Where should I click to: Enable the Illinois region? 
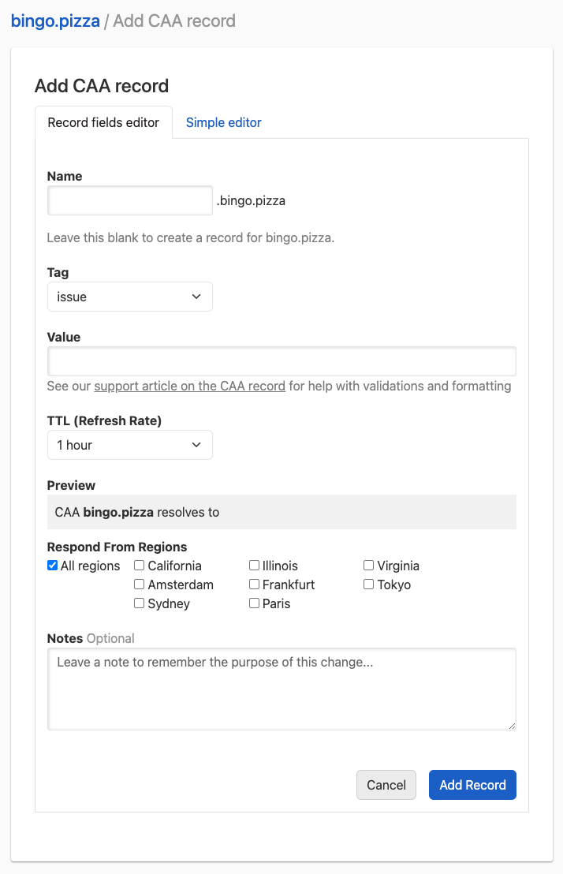pos(254,566)
